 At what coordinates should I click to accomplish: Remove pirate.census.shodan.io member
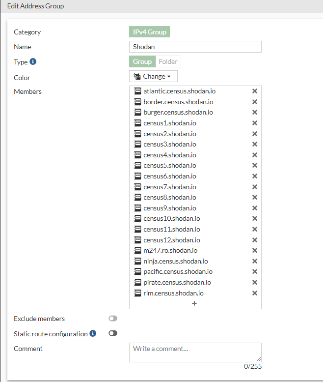tap(255, 282)
